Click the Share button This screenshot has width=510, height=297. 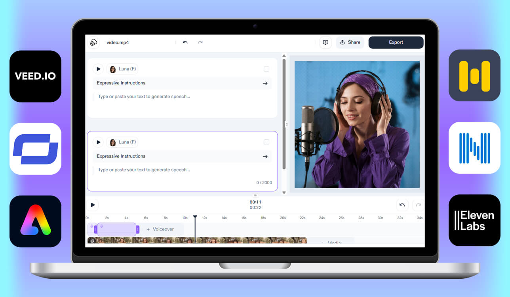click(350, 42)
